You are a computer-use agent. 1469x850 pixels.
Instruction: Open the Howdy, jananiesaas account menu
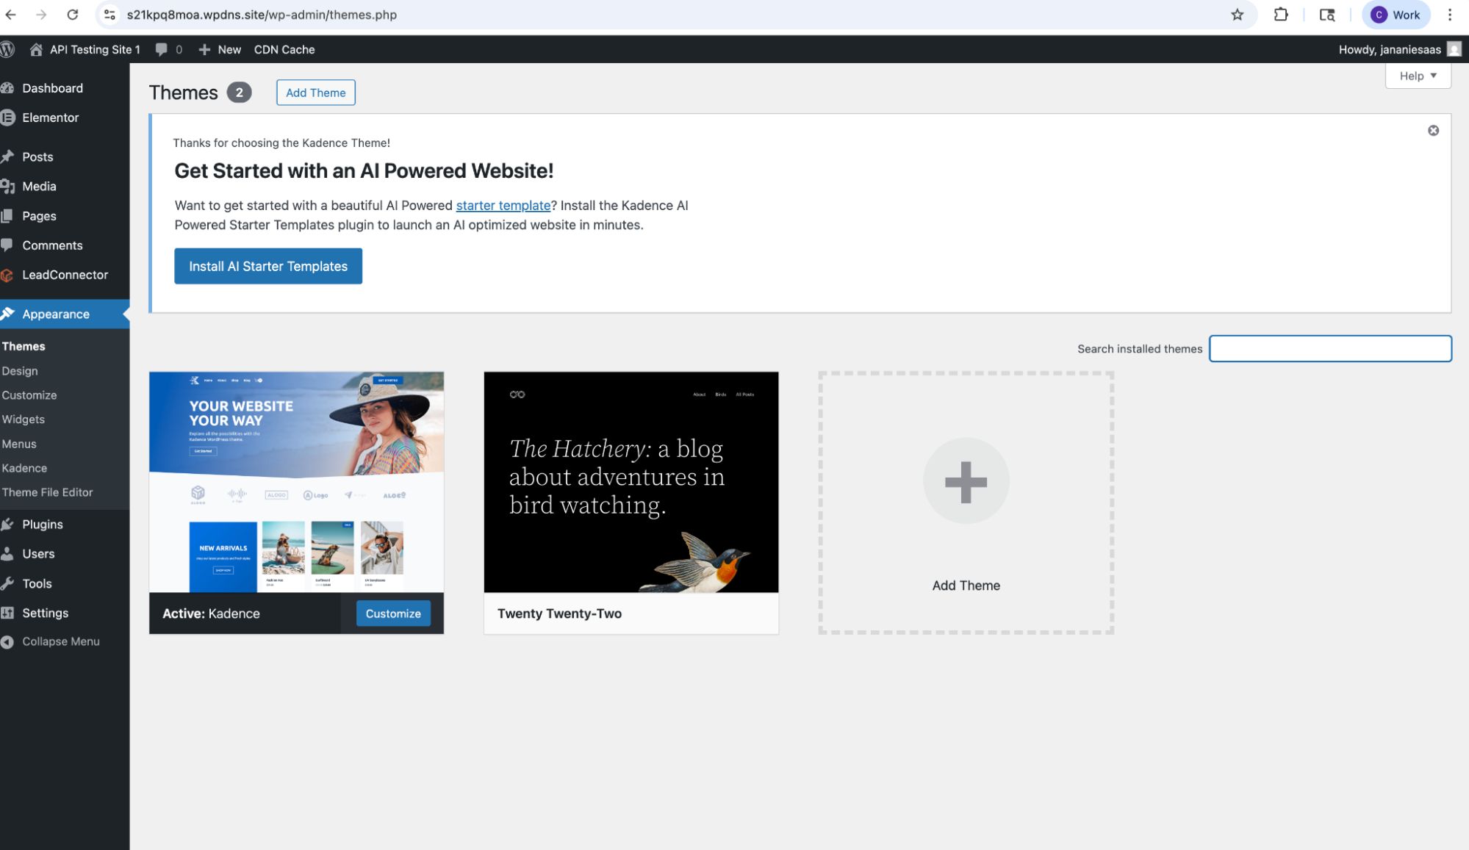pos(1399,49)
